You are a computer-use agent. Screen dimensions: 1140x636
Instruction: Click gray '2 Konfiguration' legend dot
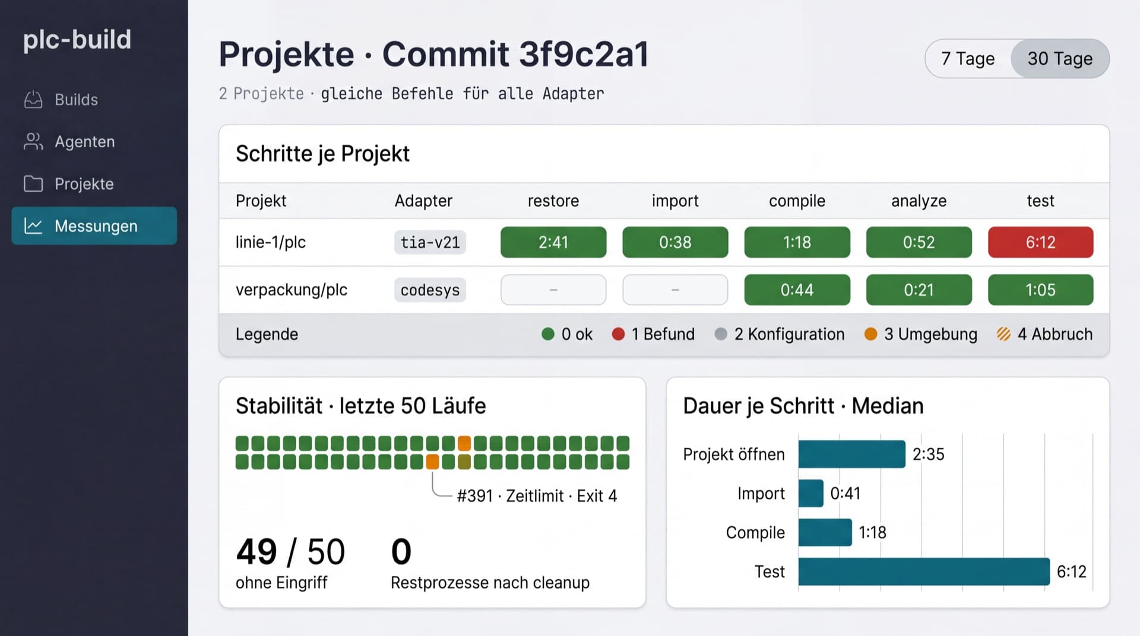pos(721,334)
